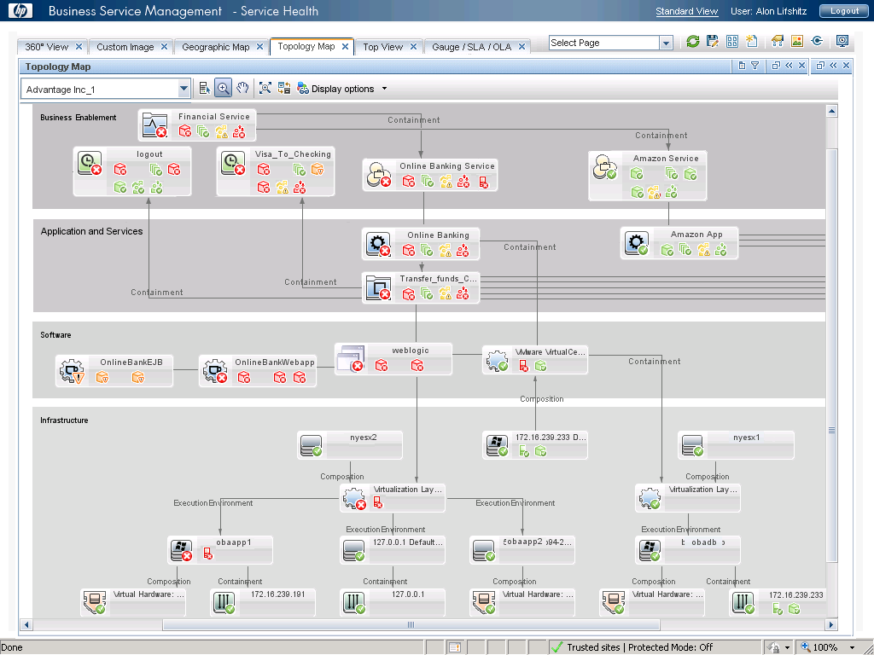
Task: Select the Online Banking Service node
Action: [430, 175]
